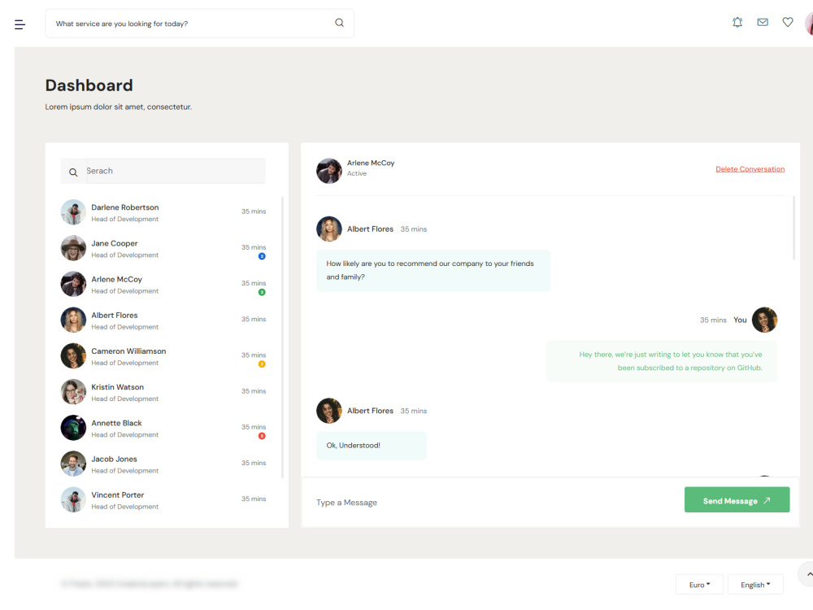Open favorites heart icon
This screenshot has width=813, height=610.
788,22
